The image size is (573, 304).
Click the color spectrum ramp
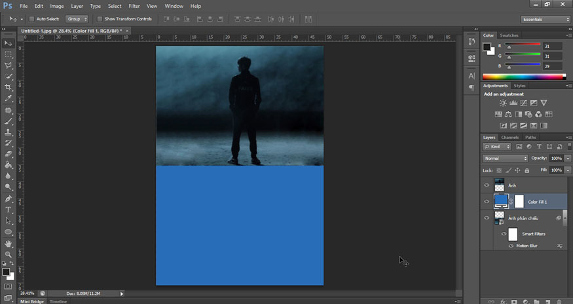[x=524, y=77]
